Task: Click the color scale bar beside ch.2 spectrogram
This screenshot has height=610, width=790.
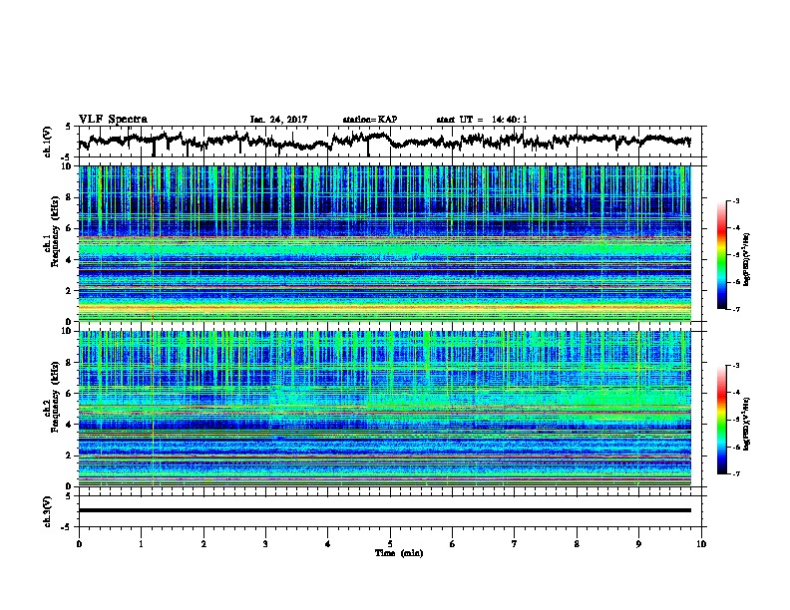Action: [x=721, y=420]
